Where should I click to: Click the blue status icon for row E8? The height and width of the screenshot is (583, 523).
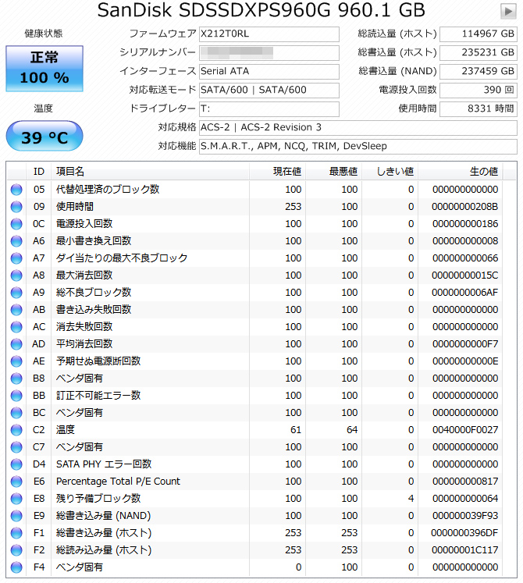(x=16, y=499)
